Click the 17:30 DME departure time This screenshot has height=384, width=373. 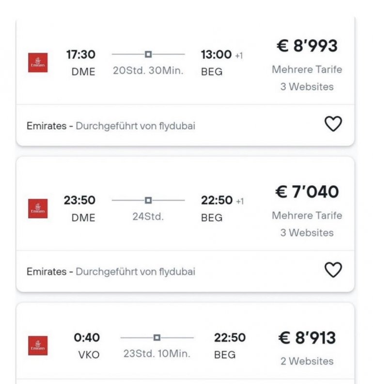pos(81,55)
